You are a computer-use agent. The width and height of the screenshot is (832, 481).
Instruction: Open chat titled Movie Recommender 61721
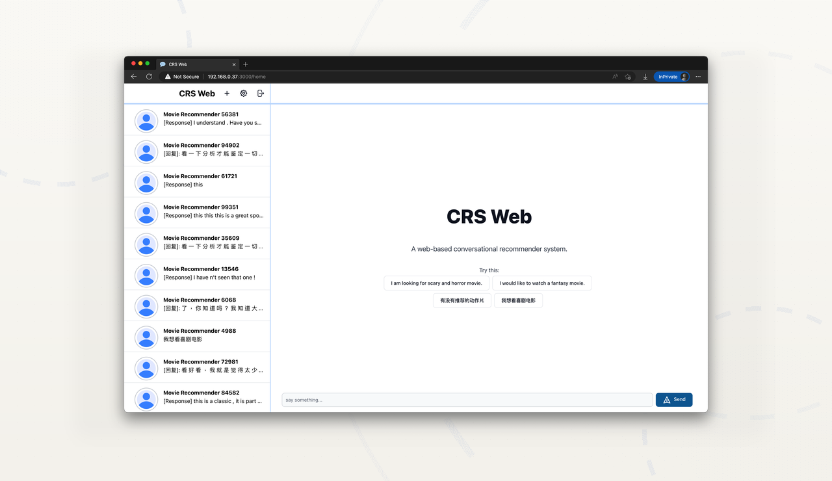200,176
